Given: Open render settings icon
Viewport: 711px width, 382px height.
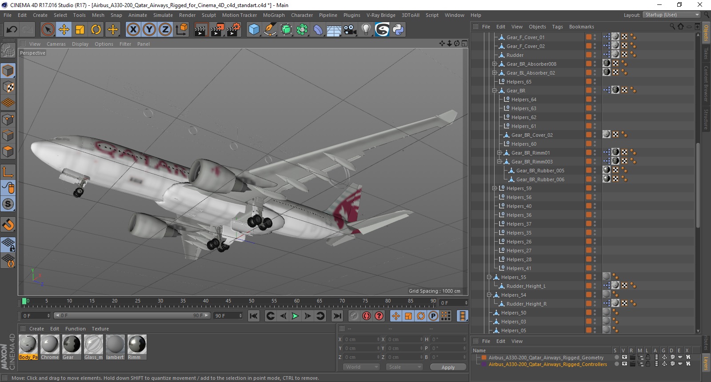Looking at the screenshot, I should click(234, 30).
